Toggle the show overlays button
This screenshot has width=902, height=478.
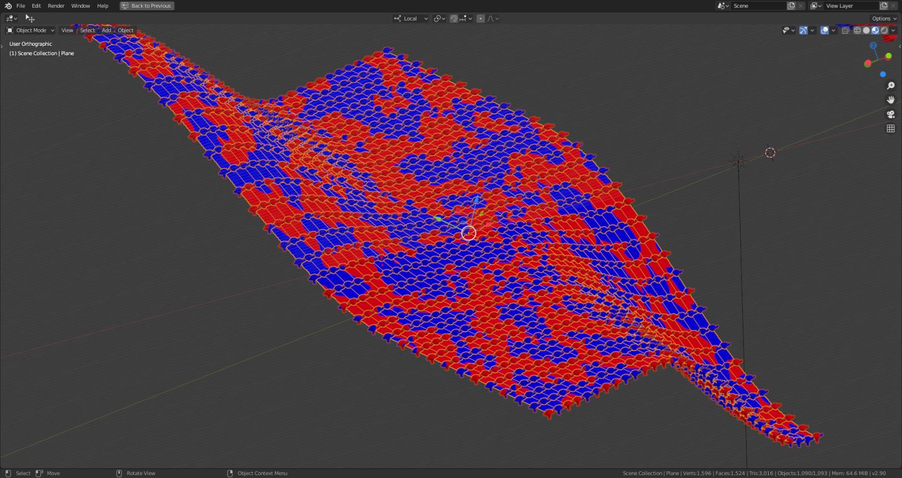click(x=824, y=31)
